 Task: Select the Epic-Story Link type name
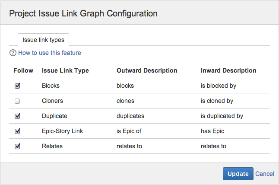(x=63, y=131)
